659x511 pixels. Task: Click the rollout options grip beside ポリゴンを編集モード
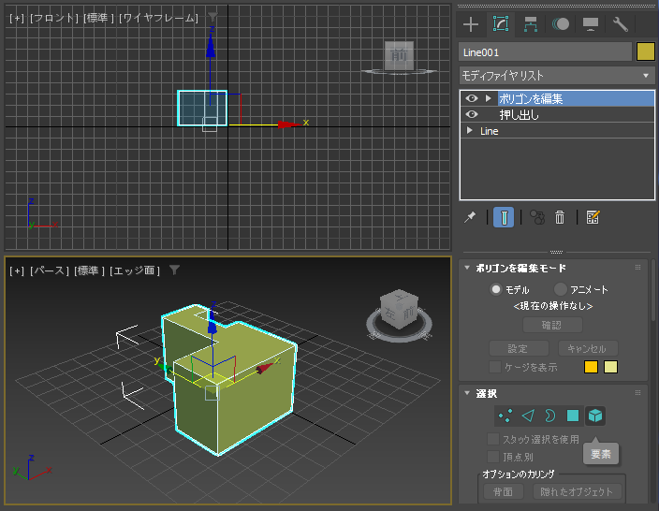tap(638, 268)
